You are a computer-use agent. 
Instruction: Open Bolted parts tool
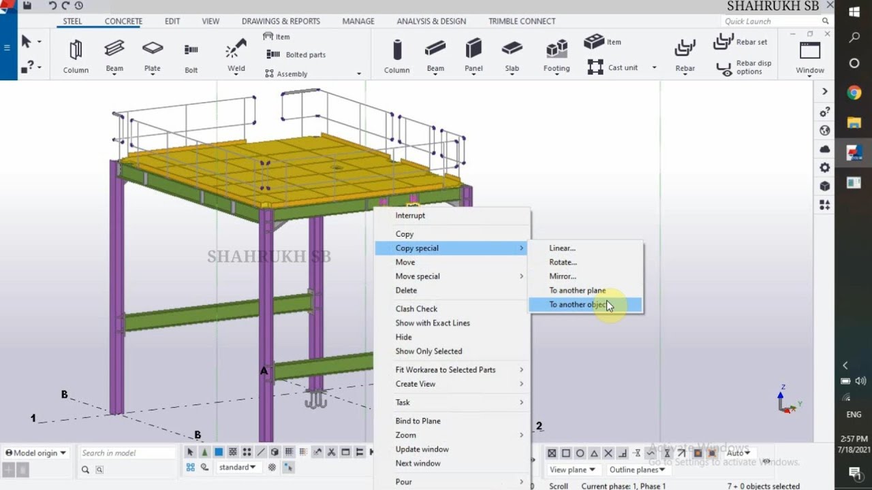tap(296, 54)
